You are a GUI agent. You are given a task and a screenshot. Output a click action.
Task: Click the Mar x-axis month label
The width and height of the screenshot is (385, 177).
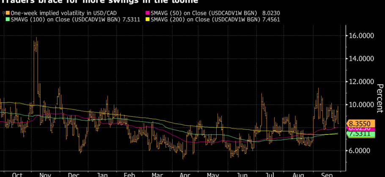tap(157, 174)
